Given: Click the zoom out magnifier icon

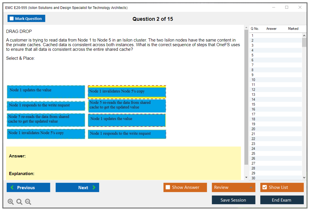Looking at the screenshot, I should (x=28, y=202).
